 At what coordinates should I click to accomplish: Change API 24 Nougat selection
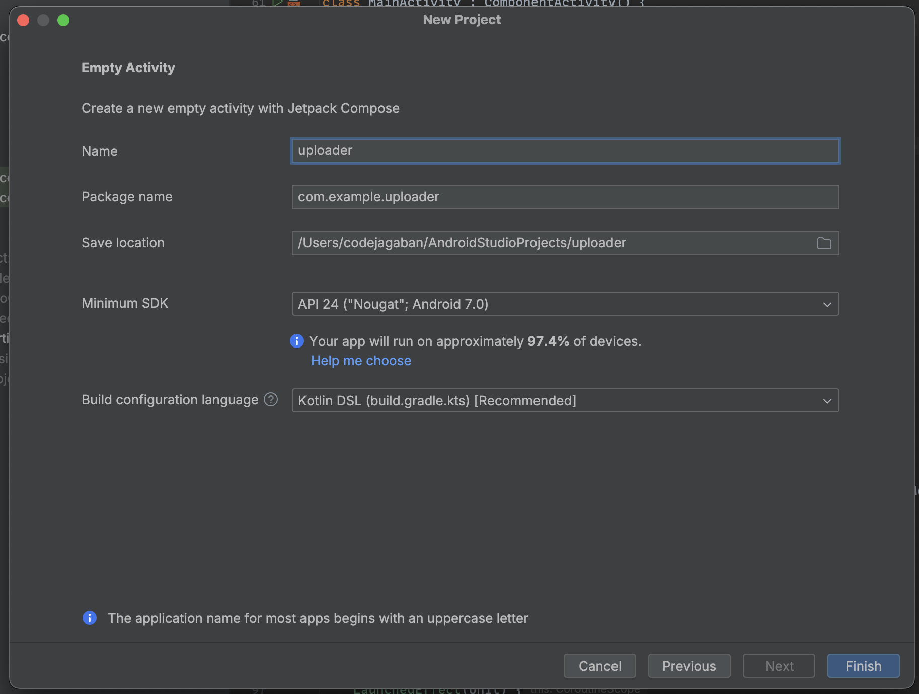pos(564,304)
